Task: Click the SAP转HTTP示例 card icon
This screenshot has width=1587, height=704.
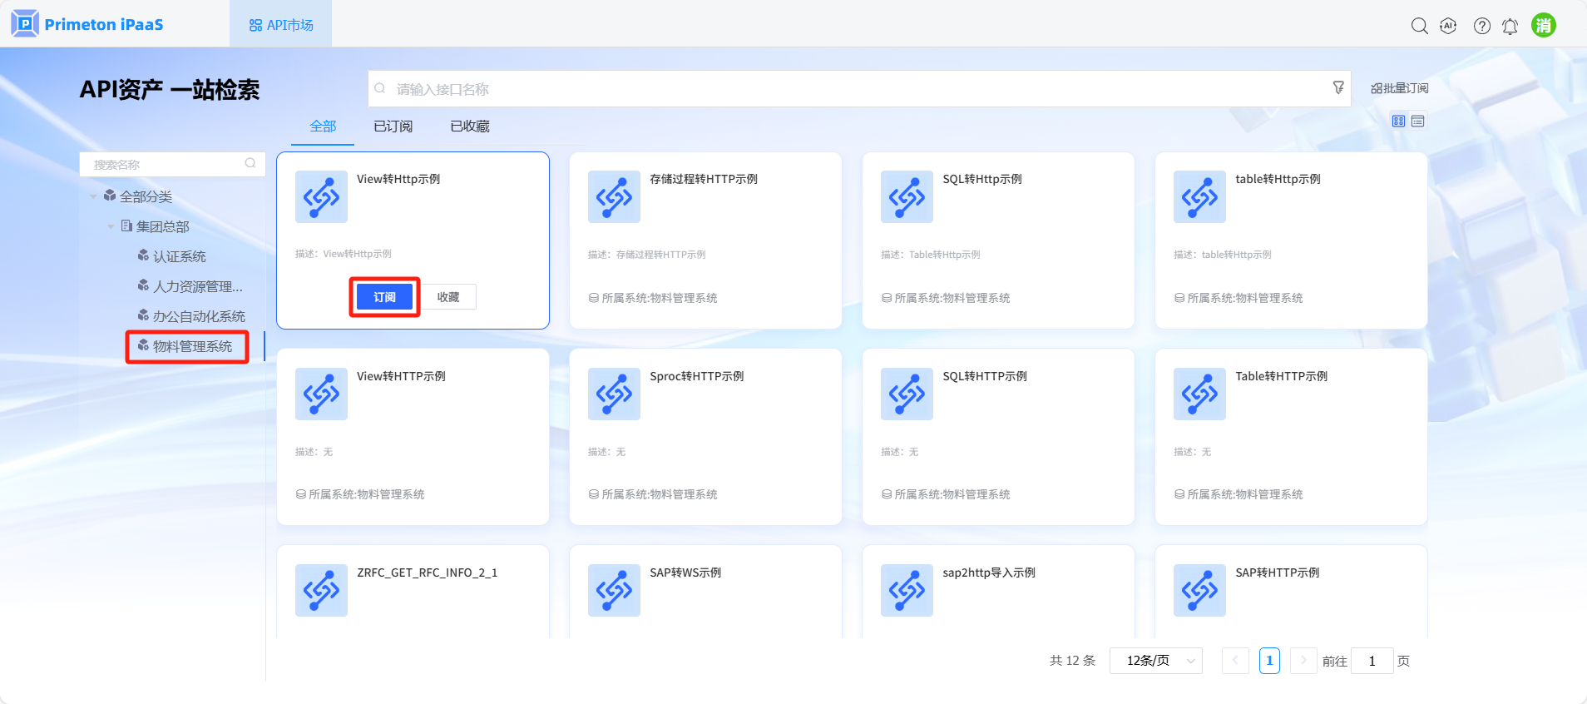Action: coord(1199,590)
